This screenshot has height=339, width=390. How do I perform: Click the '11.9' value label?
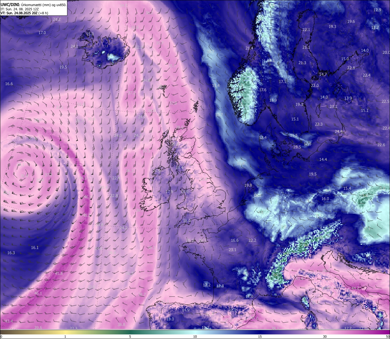click(273, 100)
